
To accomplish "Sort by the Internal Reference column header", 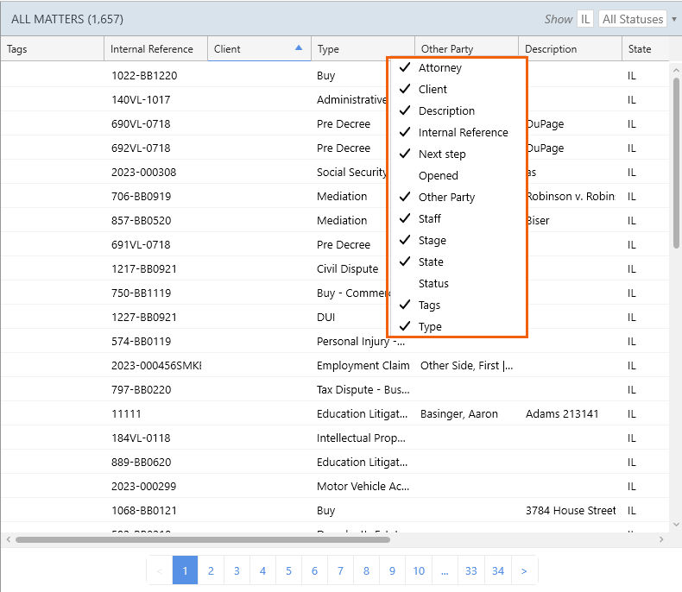I will click(x=155, y=48).
